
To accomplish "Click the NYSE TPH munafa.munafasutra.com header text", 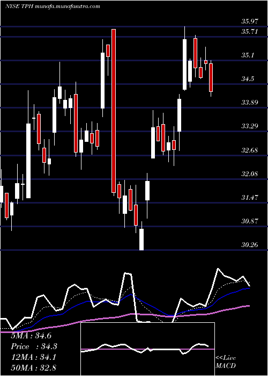I will click(x=53, y=6).
